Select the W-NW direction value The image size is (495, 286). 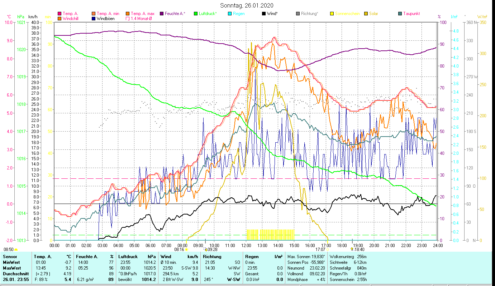[233, 267]
